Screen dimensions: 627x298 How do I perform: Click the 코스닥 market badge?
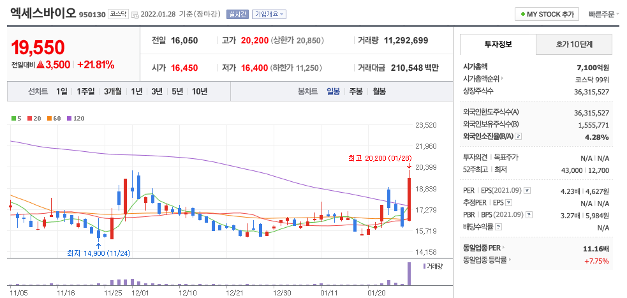[x=118, y=15]
